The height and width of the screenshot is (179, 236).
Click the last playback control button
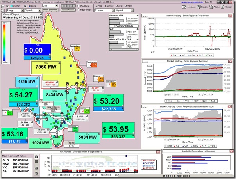74,6
